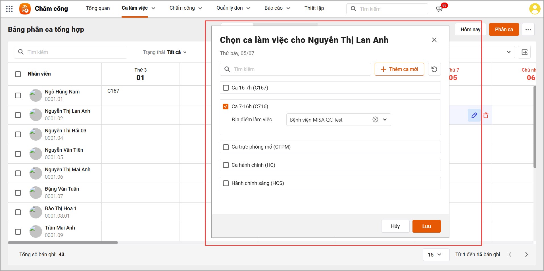Click the notification megaphone icon

pyautogui.click(x=439, y=9)
